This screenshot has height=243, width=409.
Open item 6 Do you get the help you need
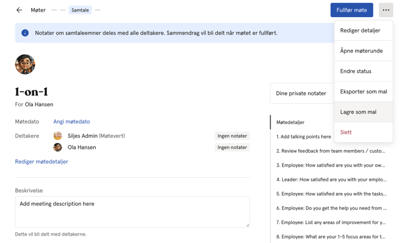tap(331, 208)
